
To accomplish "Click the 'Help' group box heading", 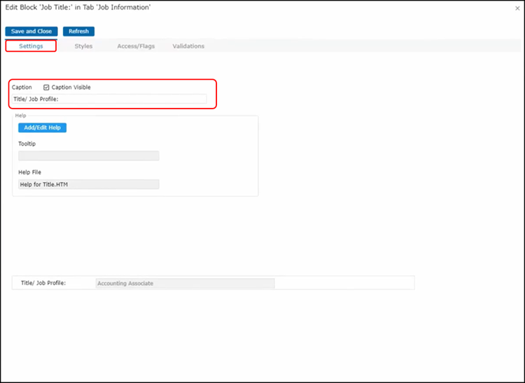I will (21, 115).
